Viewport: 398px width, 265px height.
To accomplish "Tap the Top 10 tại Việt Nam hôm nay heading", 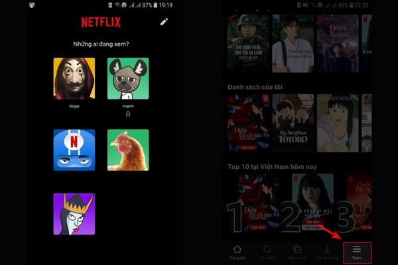I will [272, 167].
